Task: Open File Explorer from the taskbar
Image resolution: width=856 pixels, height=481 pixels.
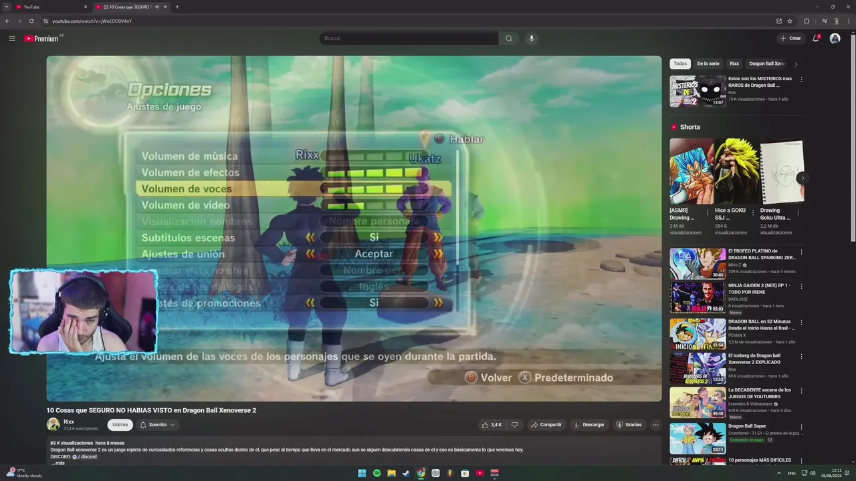Action: [x=391, y=473]
